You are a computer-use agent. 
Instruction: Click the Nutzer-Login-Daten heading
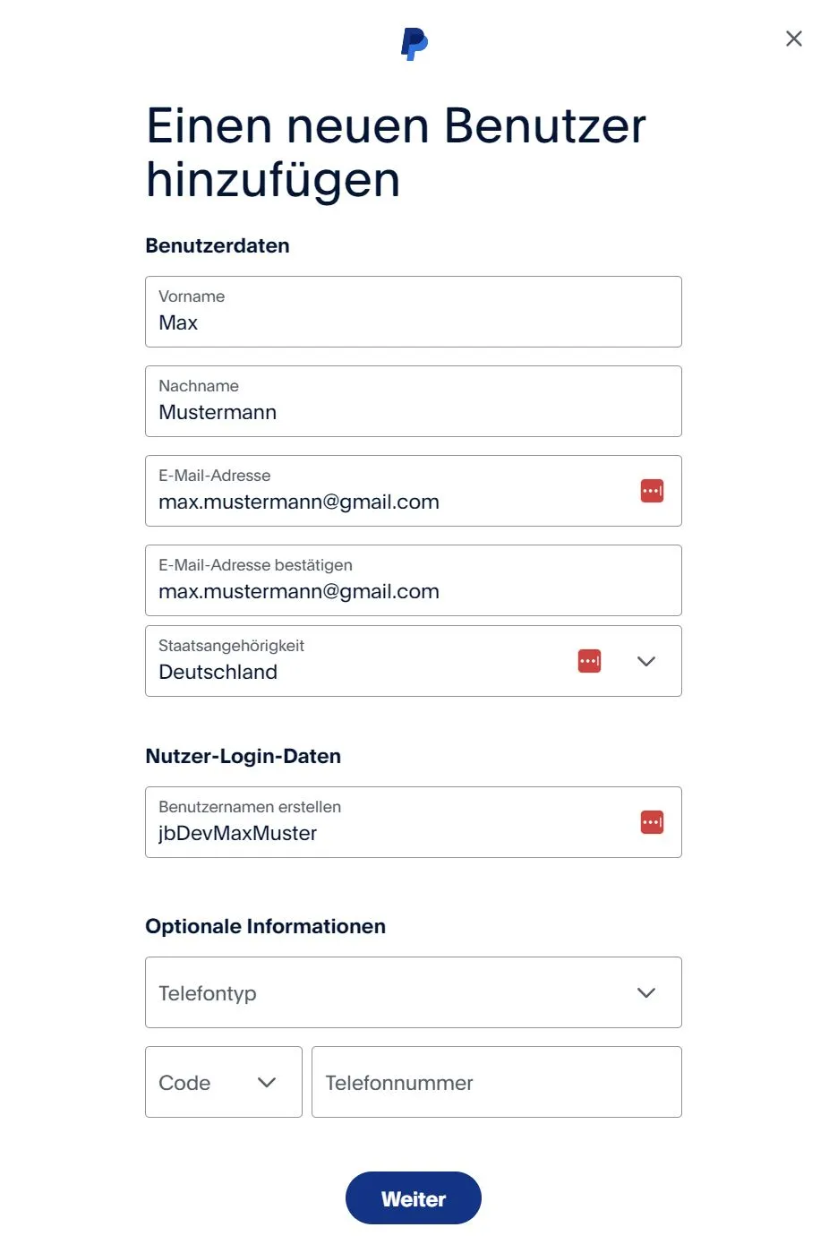tap(243, 756)
